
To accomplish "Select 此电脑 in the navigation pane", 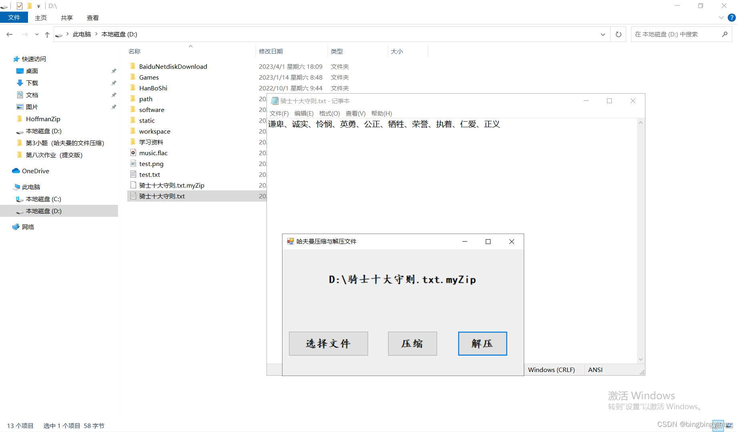I will coord(31,187).
